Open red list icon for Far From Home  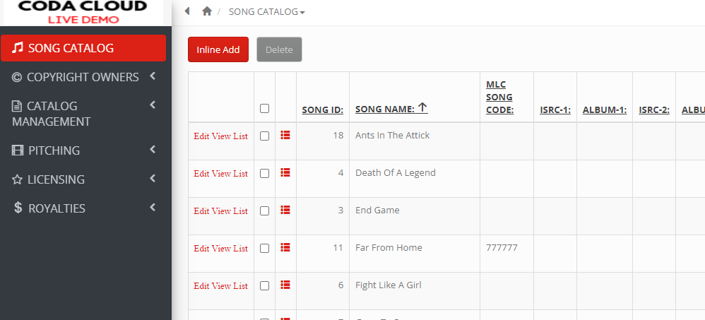285,247
